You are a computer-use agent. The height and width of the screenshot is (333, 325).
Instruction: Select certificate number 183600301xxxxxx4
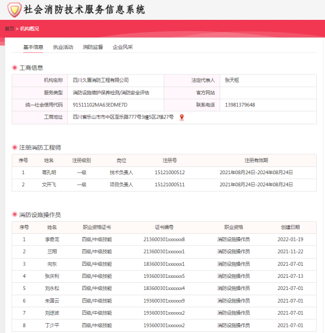click(x=164, y=288)
